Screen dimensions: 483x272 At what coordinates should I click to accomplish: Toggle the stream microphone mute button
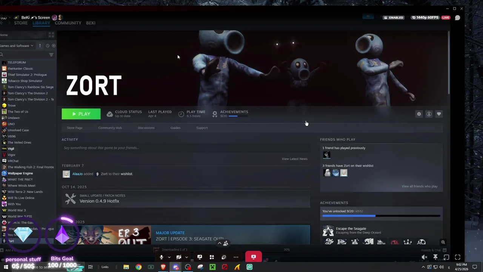[161, 257]
